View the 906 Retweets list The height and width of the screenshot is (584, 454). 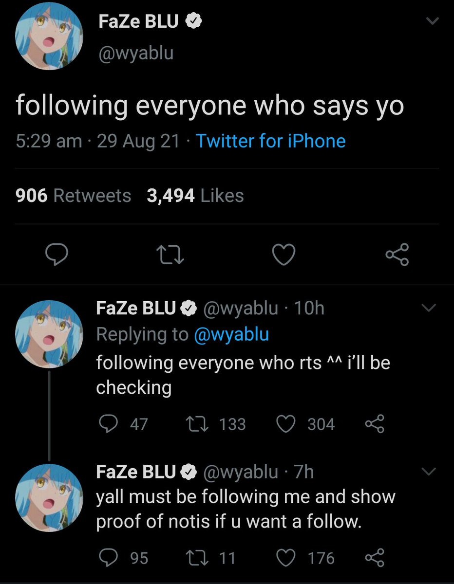click(x=73, y=196)
